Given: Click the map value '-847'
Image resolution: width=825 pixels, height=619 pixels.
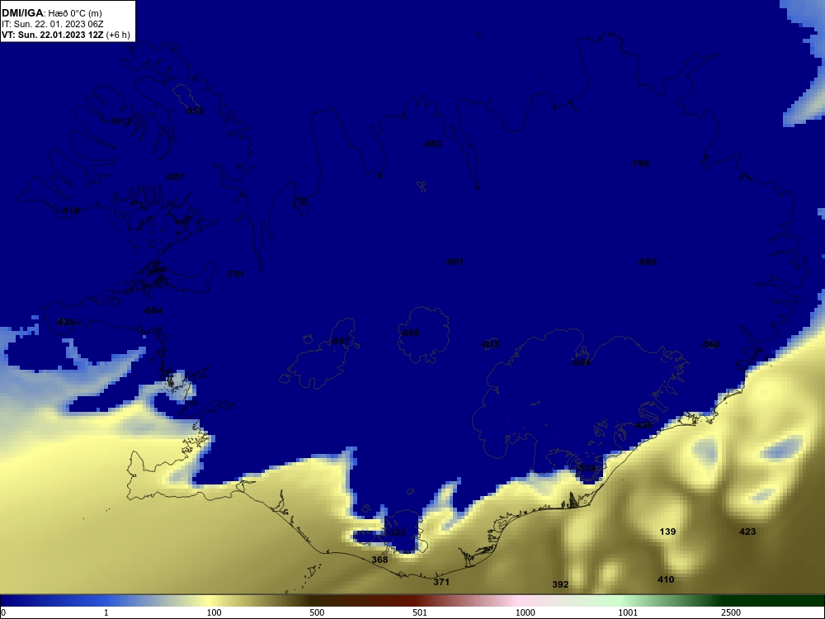Looking at the screenshot, I should point(339,341).
